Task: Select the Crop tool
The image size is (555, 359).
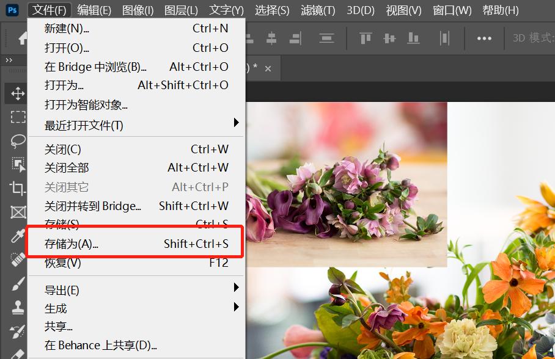Action: (x=17, y=188)
